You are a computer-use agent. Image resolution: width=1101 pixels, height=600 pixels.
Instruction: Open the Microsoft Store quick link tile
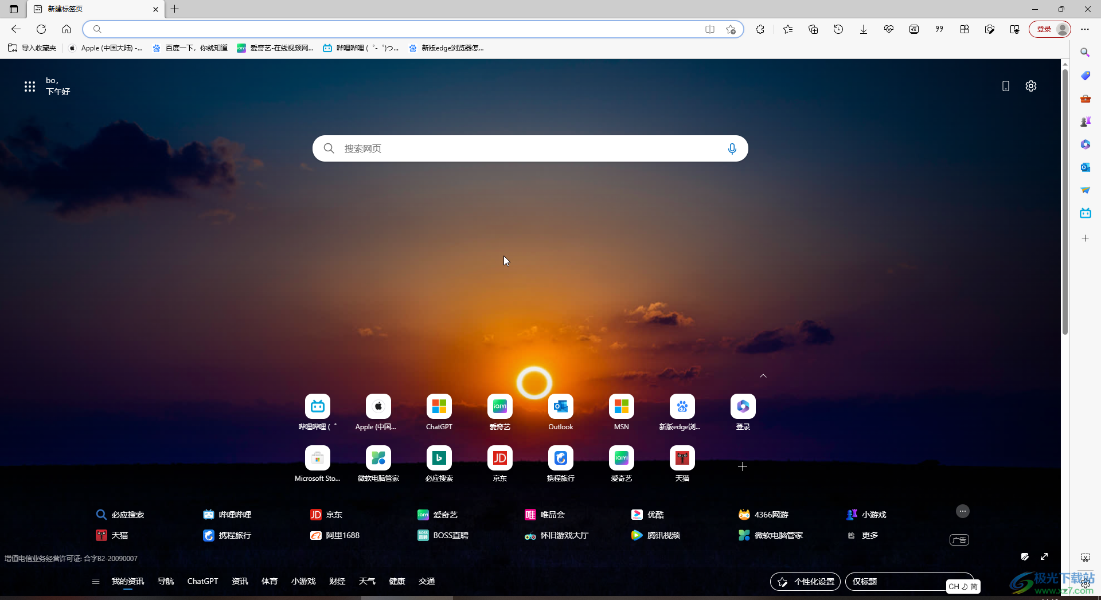tap(318, 464)
